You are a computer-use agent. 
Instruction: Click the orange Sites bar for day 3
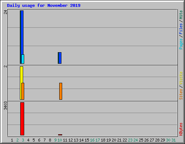point(23,91)
